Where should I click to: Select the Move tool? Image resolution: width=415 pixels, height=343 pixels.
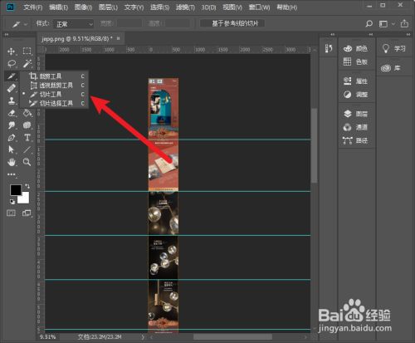[x=12, y=51]
